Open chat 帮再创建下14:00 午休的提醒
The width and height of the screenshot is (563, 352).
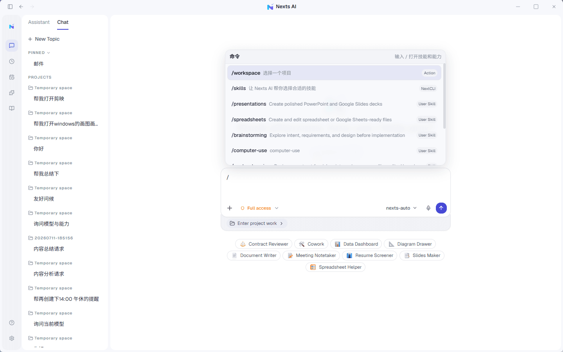pos(66,299)
